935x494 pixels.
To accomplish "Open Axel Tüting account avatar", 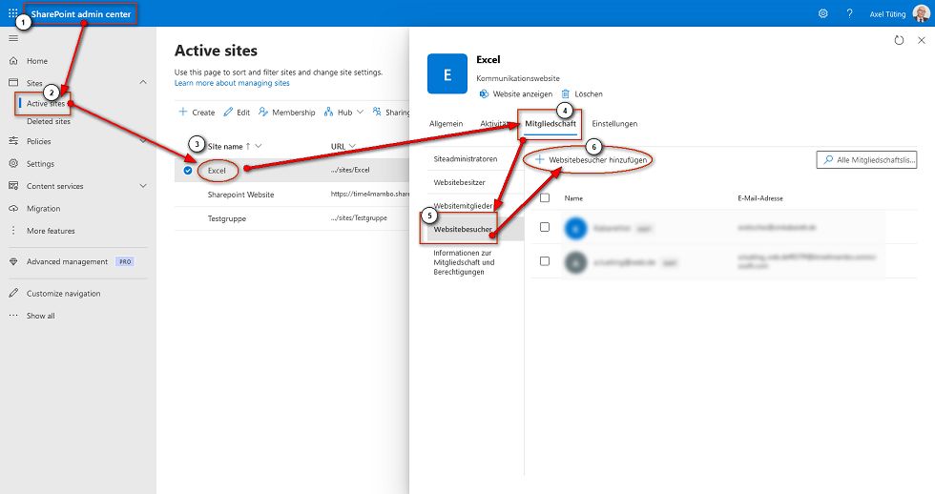I will (921, 13).
